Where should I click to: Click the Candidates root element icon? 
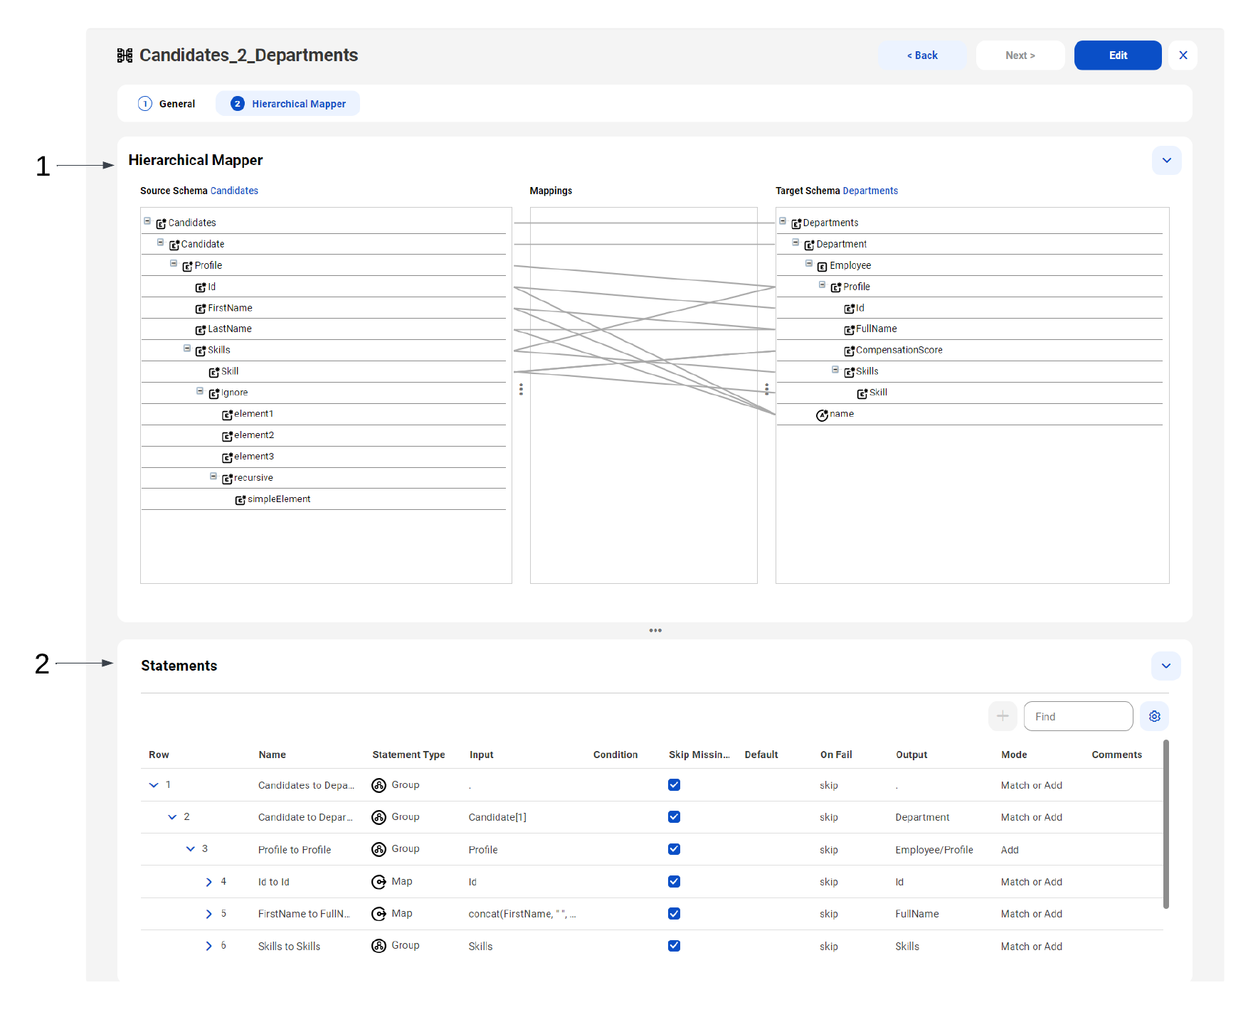click(161, 223)
